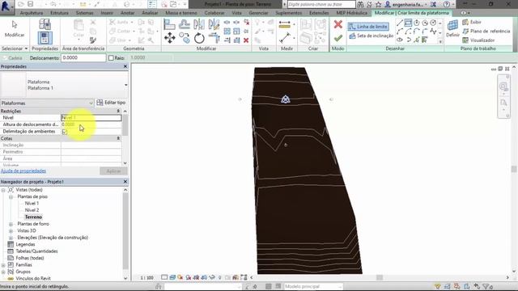Open the type selector dropdown arrow
The height and width of the screenshot is (291, 518).
(126, 85)
